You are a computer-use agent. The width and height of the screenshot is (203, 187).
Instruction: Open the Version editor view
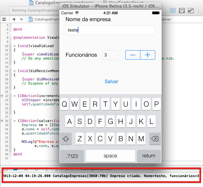pyautogui.click(x=191, y=10)
